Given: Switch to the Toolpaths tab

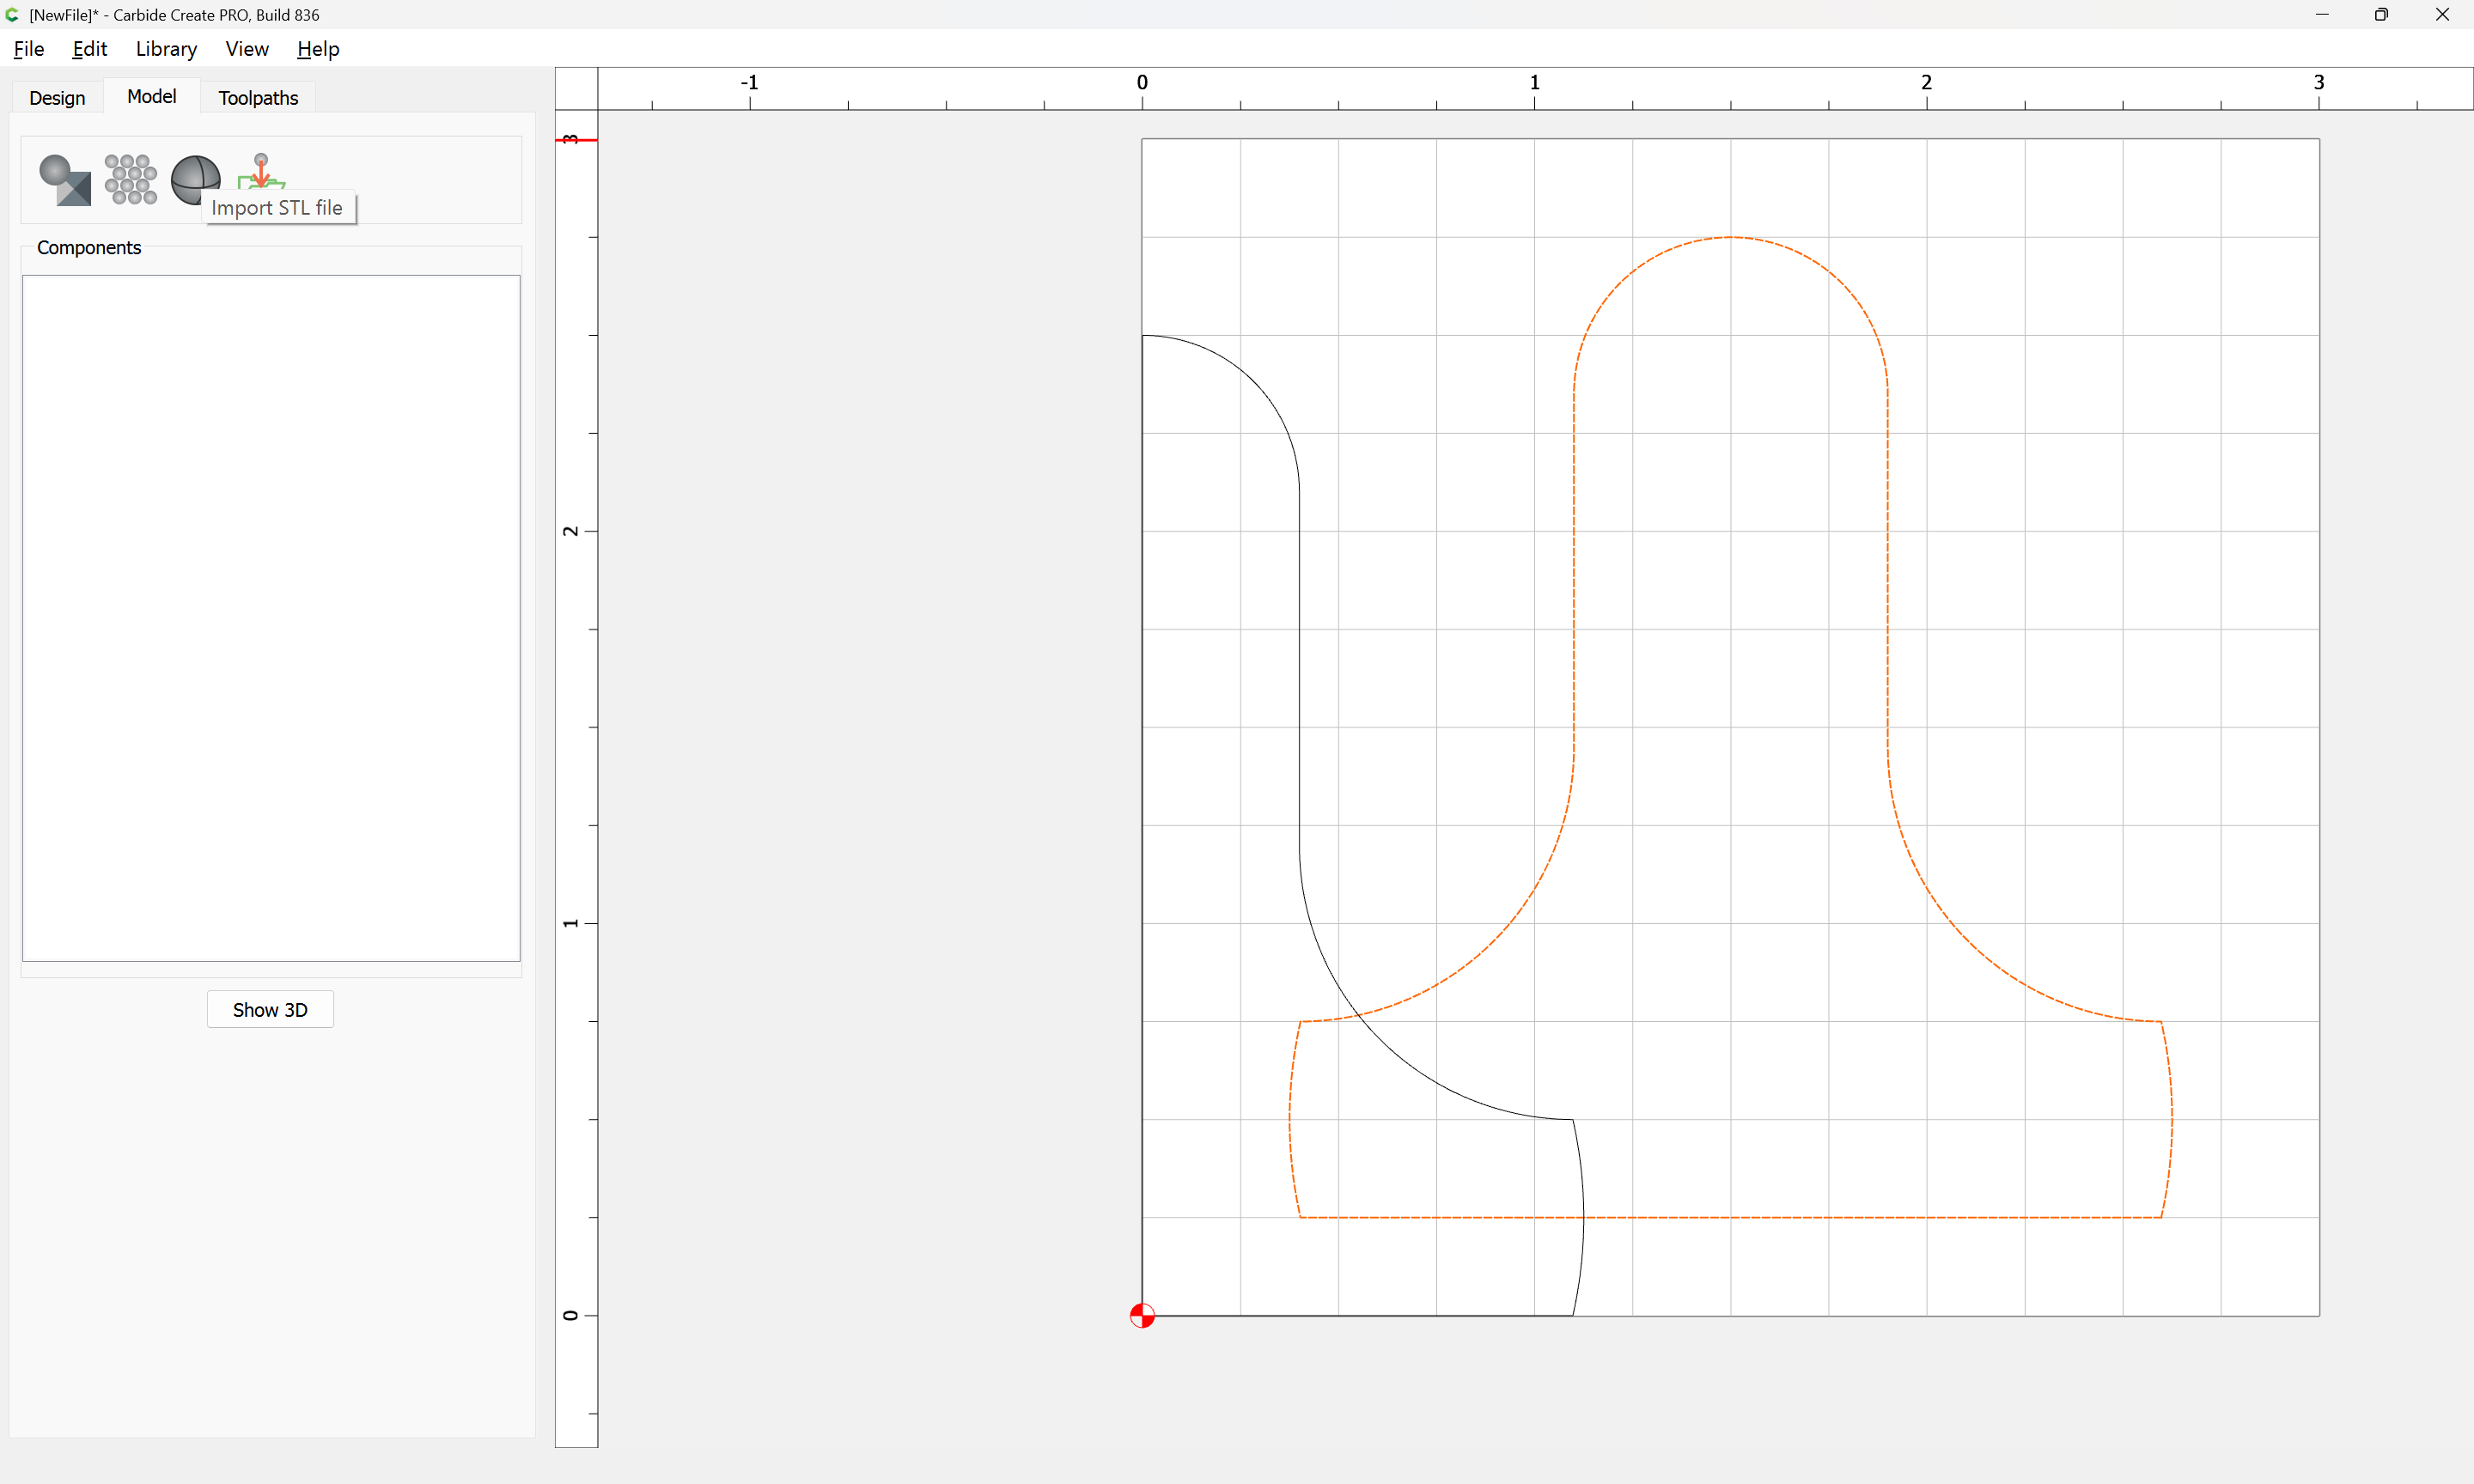Looking at the screenshot, I should coord(258,98).
